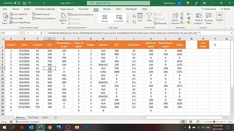Sort A to Z ascending
Screen dimensions: 234x131
tap(134, 16)
